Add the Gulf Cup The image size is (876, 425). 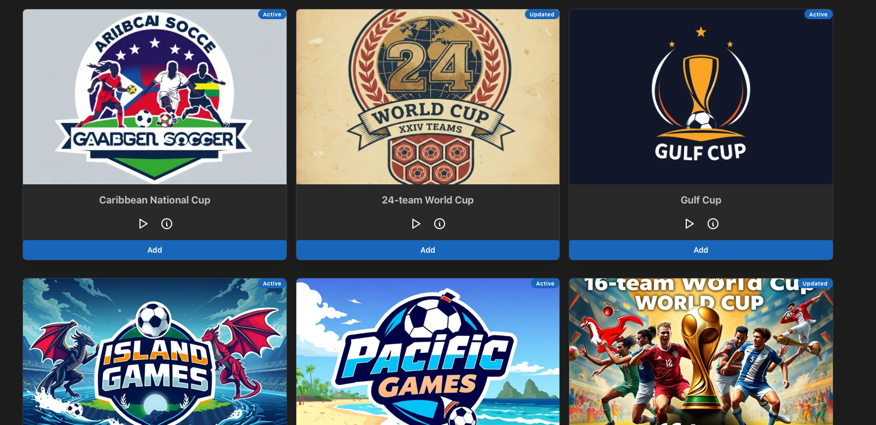point(701,250)
